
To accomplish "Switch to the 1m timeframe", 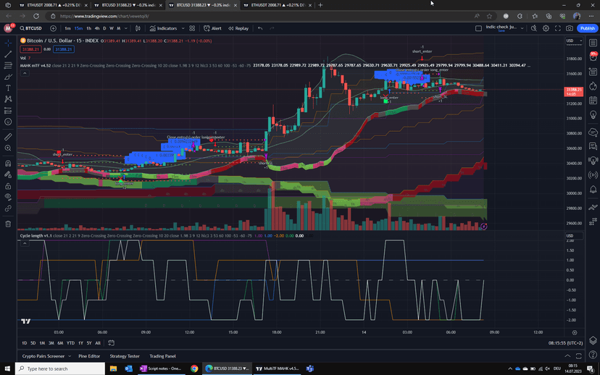I will point(67,28).
